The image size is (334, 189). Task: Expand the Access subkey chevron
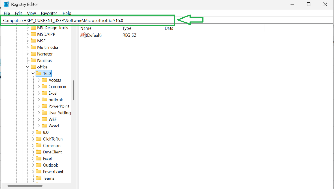tap(39, 80)
